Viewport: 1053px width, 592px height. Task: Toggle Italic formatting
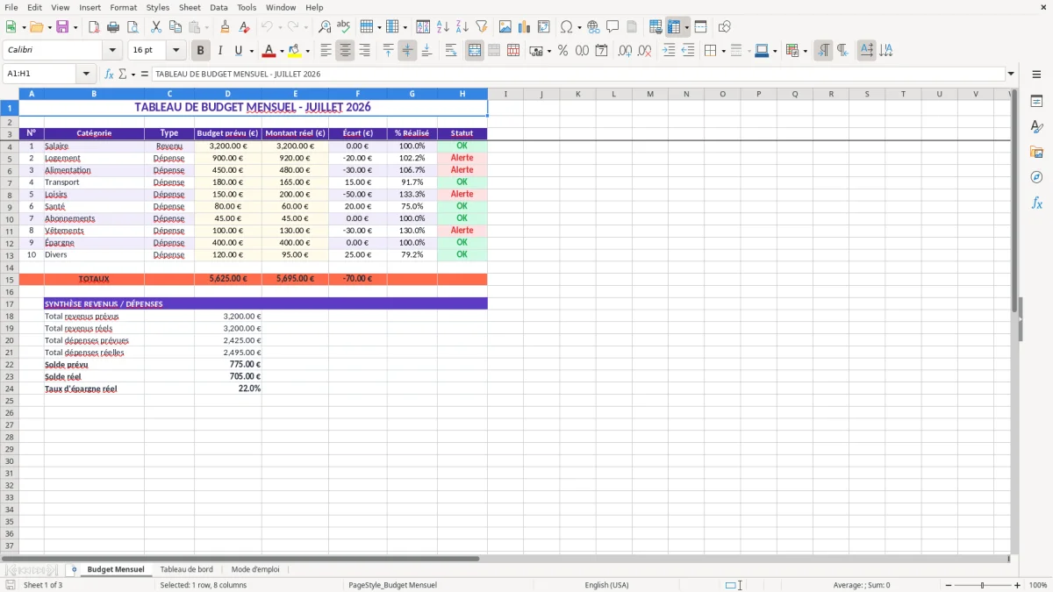[x=220, y=51]
